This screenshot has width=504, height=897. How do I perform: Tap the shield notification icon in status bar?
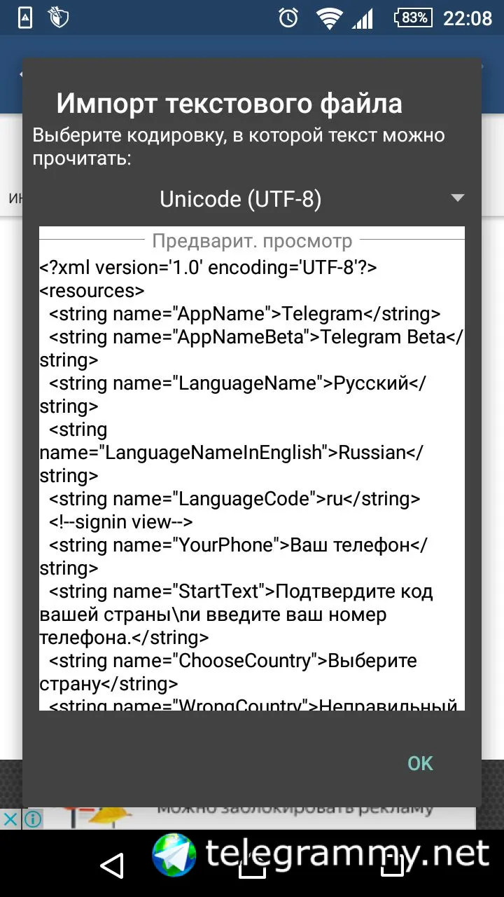(x=59, y=18)
